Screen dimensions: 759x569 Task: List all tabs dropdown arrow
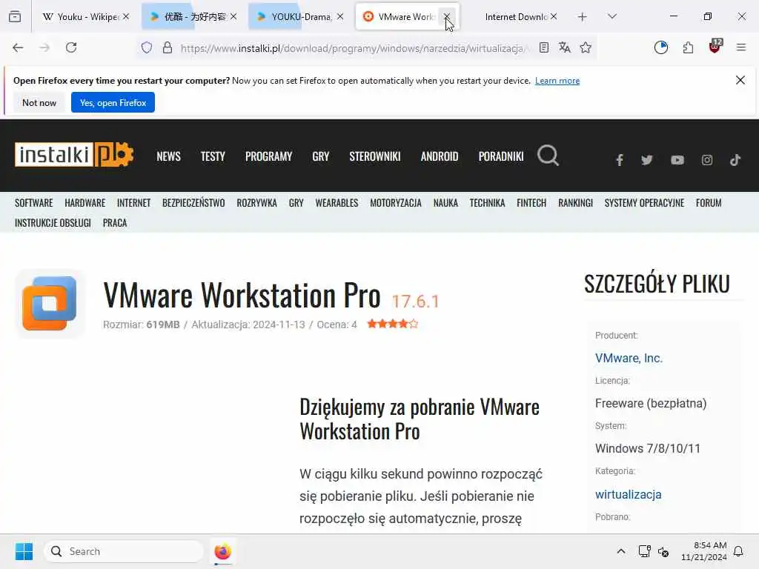[x=612, y=16]
